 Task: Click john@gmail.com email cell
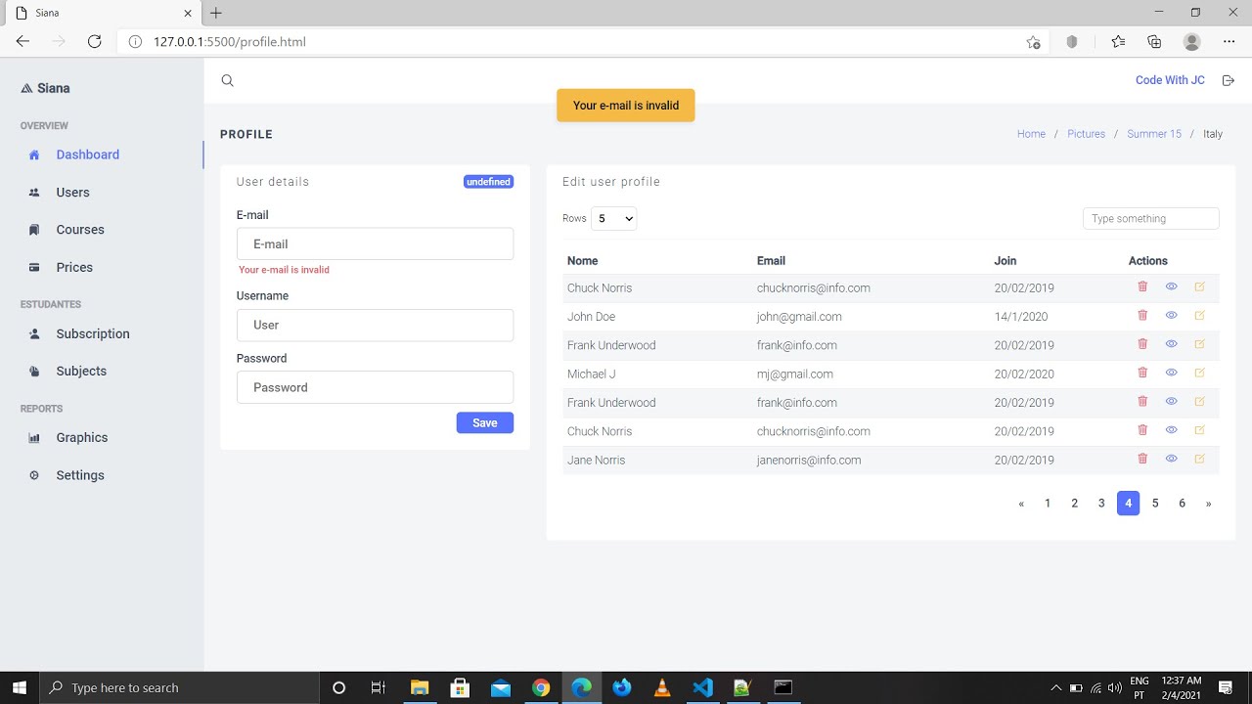pyautogui.click(x=799, y=317)
